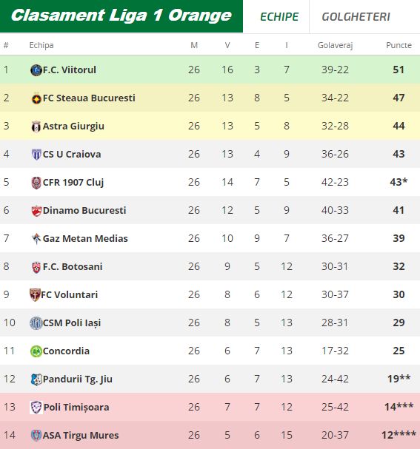Switch to the ECHIPE tab

(x=279, y=16)
